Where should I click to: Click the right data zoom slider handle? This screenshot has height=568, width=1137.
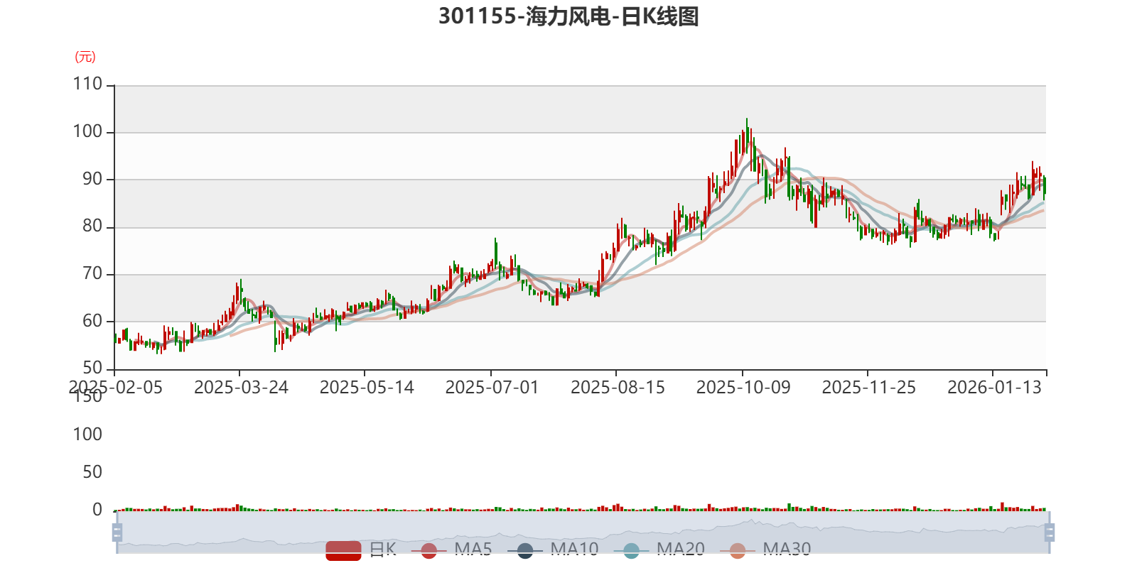pyautogui.click(x=1049, y=532)
